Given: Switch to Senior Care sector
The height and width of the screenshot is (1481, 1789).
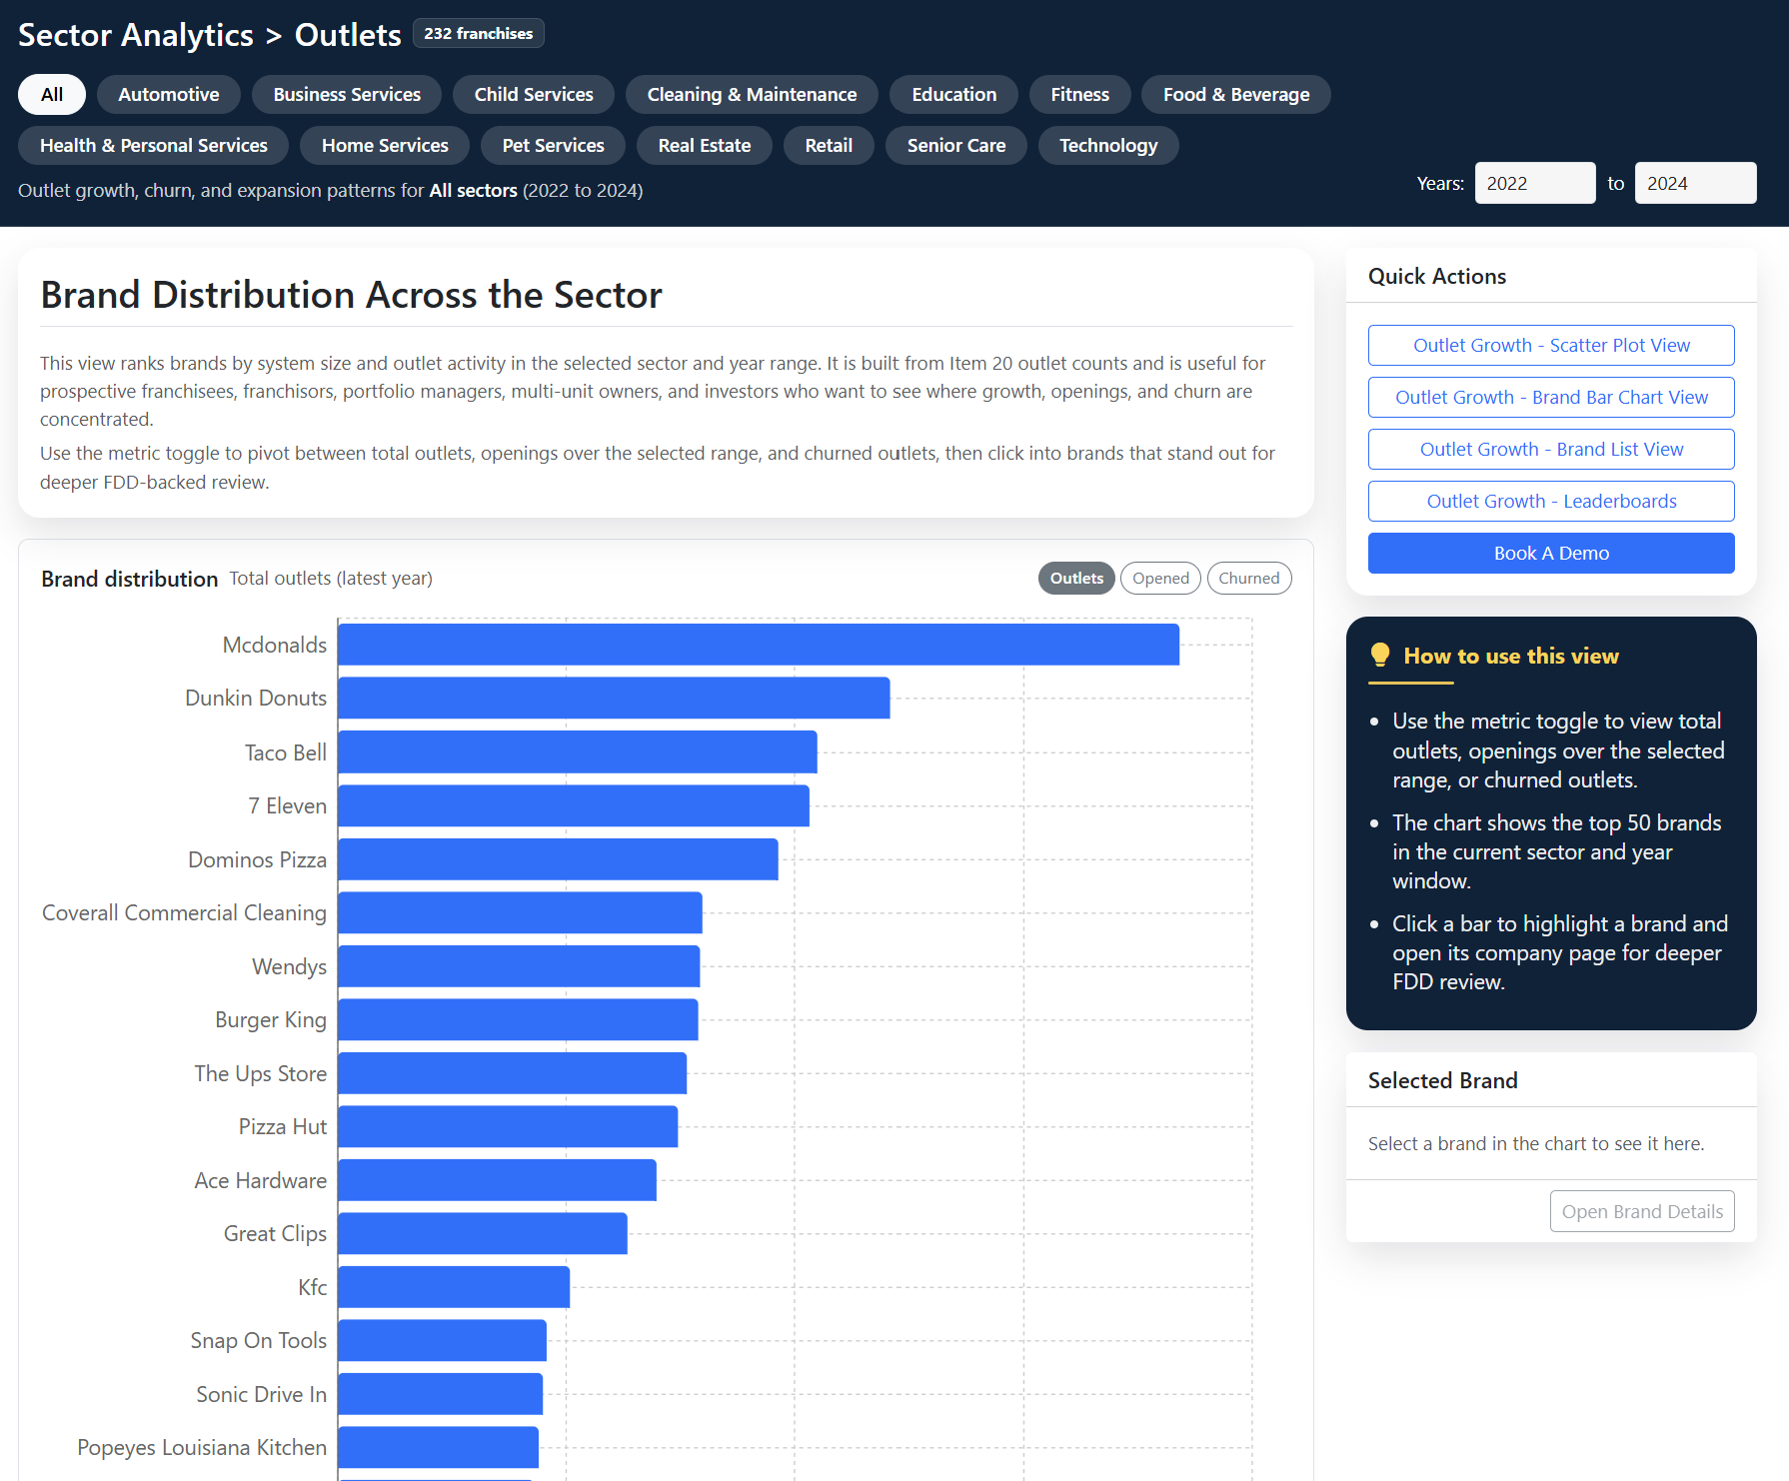Looking at the screenshot, I should (x=956, y=146).
